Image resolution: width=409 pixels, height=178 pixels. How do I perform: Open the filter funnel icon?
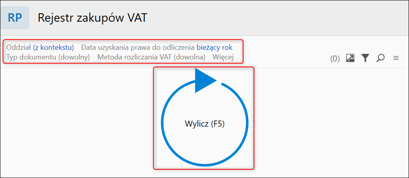point(365,58)
